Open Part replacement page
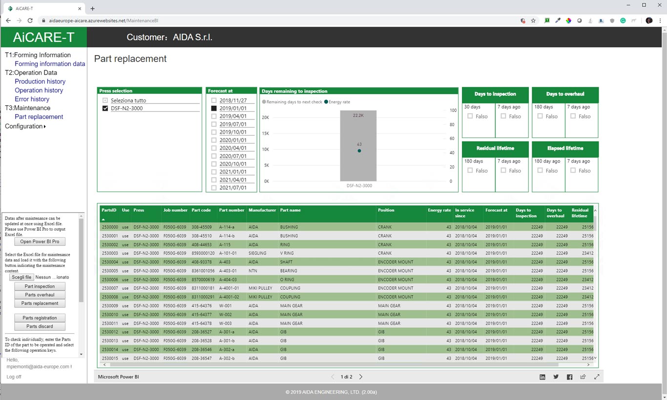Image resolution: width=667 pixels, height=400 pixels. [x=39, y=117]
